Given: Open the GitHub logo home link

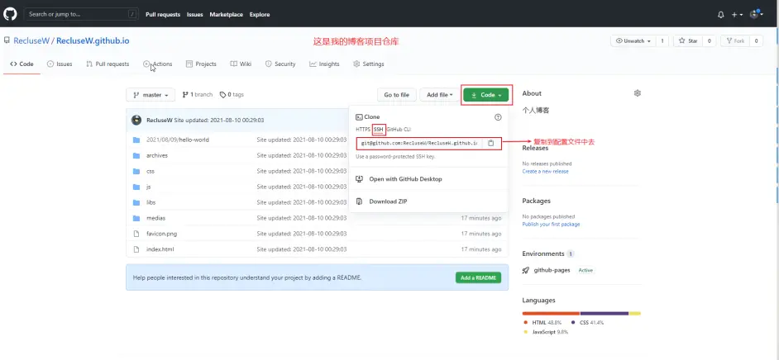Looking at the screenshot, I should coord(11,14).
